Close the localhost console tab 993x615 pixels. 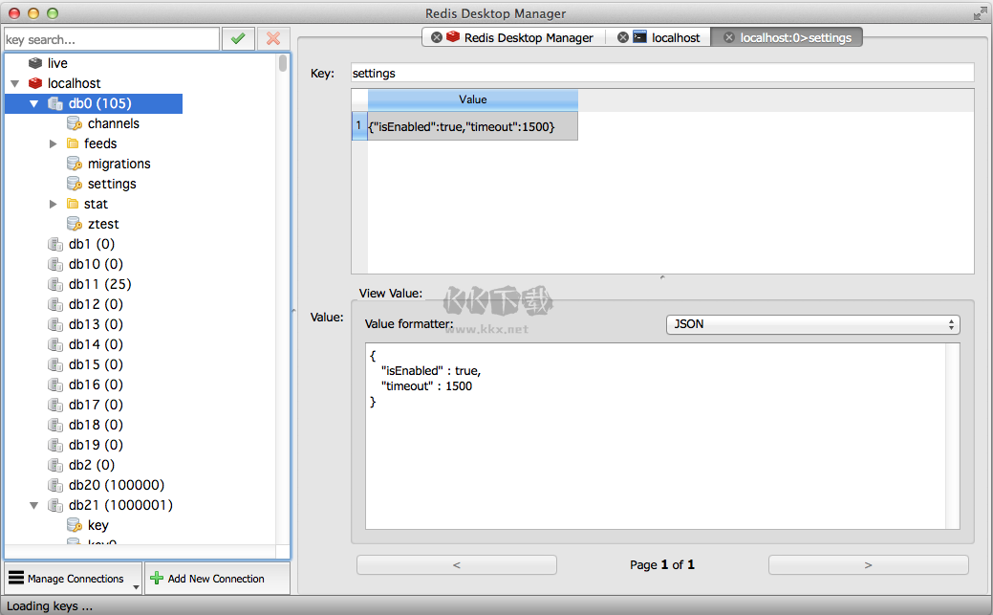[x=623, y=37]
